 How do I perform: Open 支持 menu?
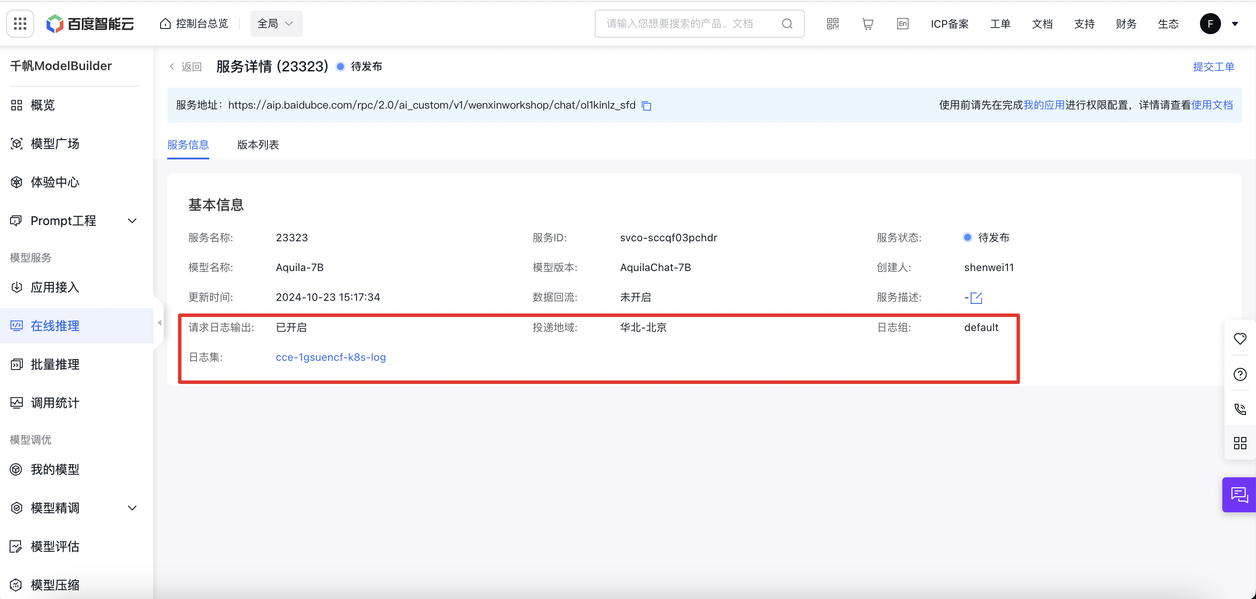(x=1084, y=23)
